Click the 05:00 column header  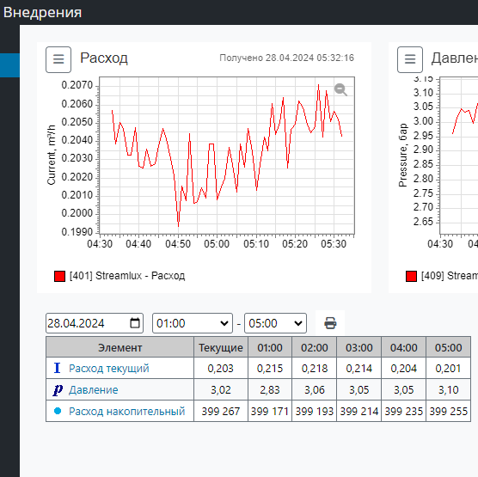click(448, 347)
